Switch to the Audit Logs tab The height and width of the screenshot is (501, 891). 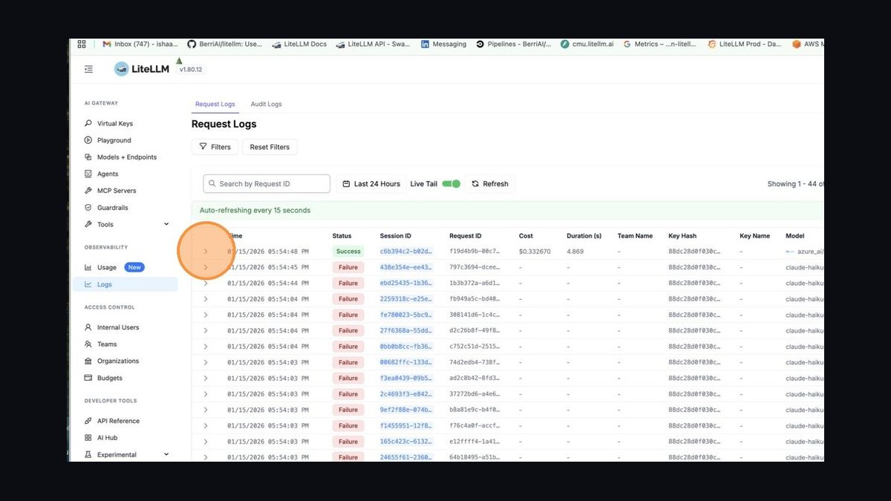pyautogui.click(x=266, y=104)
